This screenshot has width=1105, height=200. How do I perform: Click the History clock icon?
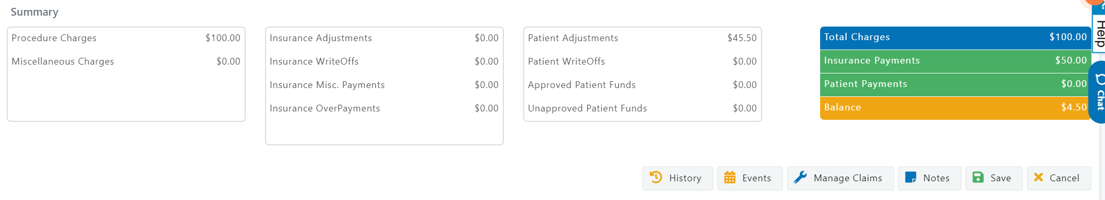tap(656, 178)
